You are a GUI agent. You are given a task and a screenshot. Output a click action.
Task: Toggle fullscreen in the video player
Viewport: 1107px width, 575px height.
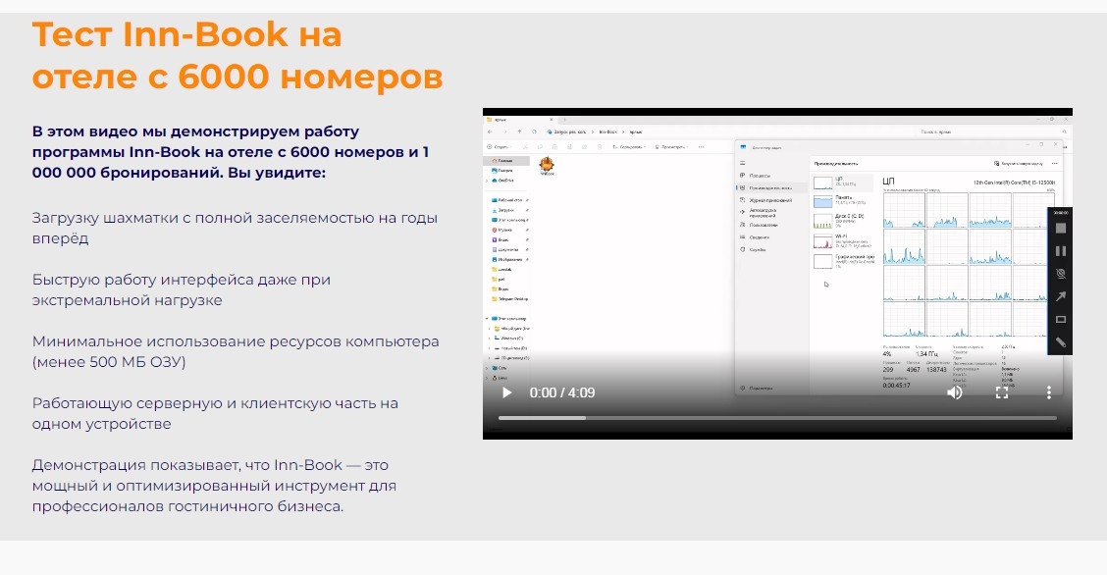1002,392
